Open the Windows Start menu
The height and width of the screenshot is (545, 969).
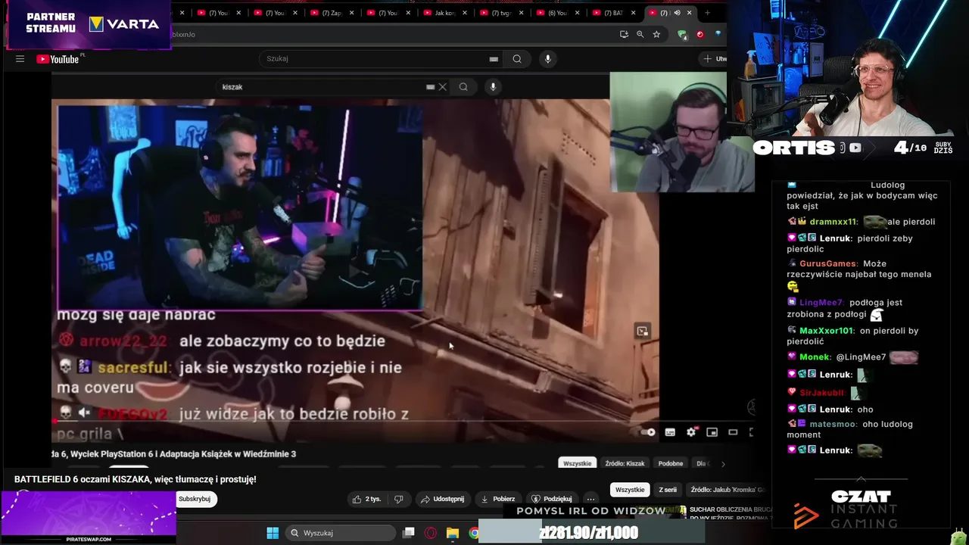[273, 533]
